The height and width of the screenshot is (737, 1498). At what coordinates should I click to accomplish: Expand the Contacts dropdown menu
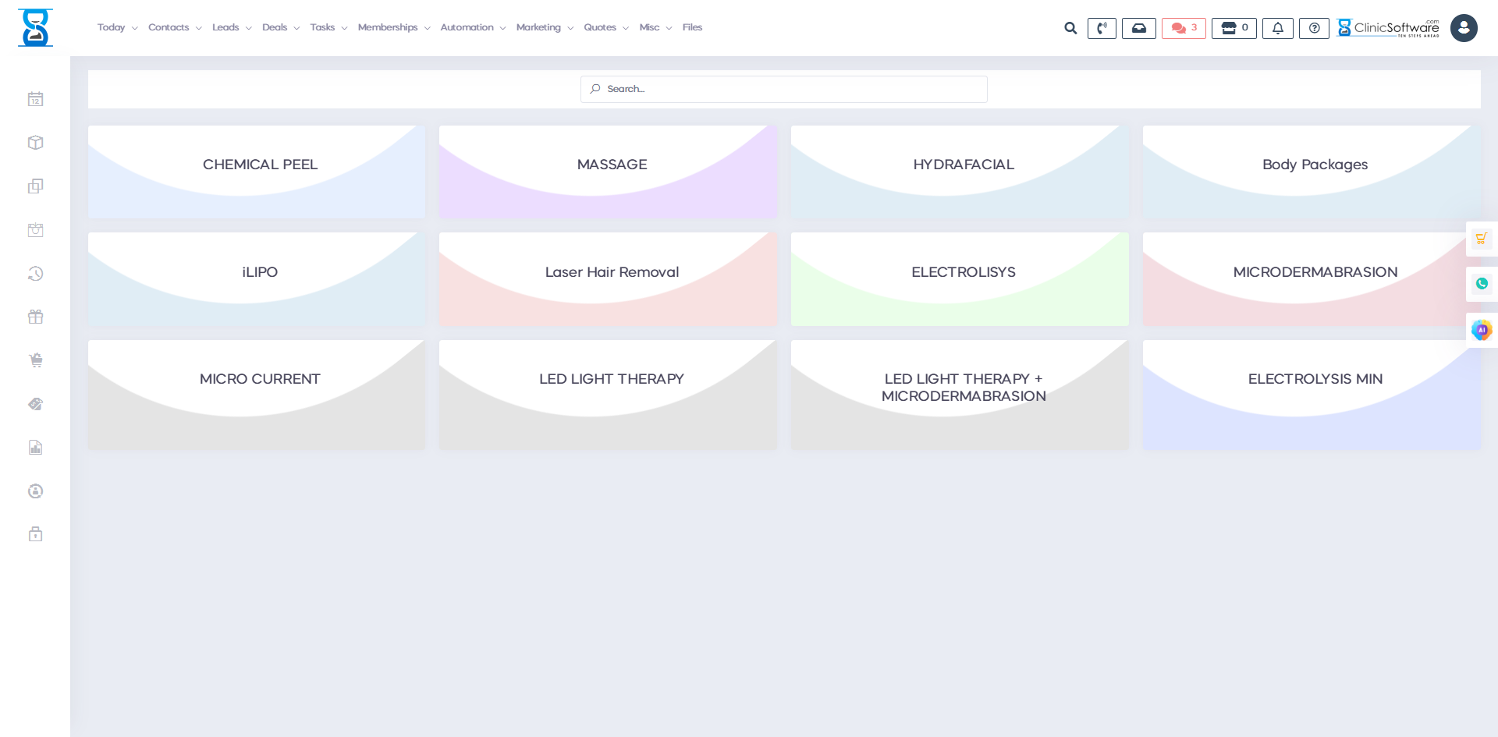coord(175,27)
